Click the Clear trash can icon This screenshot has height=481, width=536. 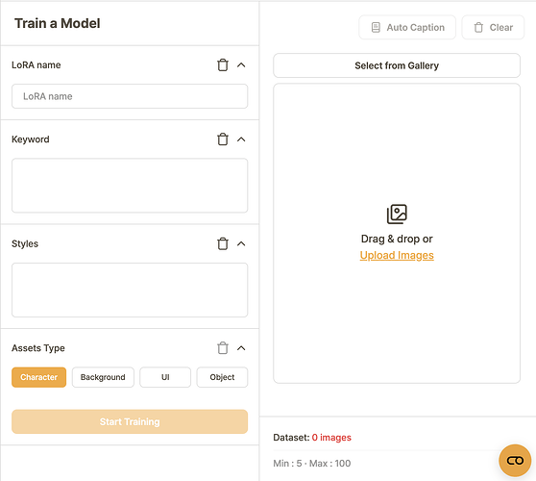point(478,27)
